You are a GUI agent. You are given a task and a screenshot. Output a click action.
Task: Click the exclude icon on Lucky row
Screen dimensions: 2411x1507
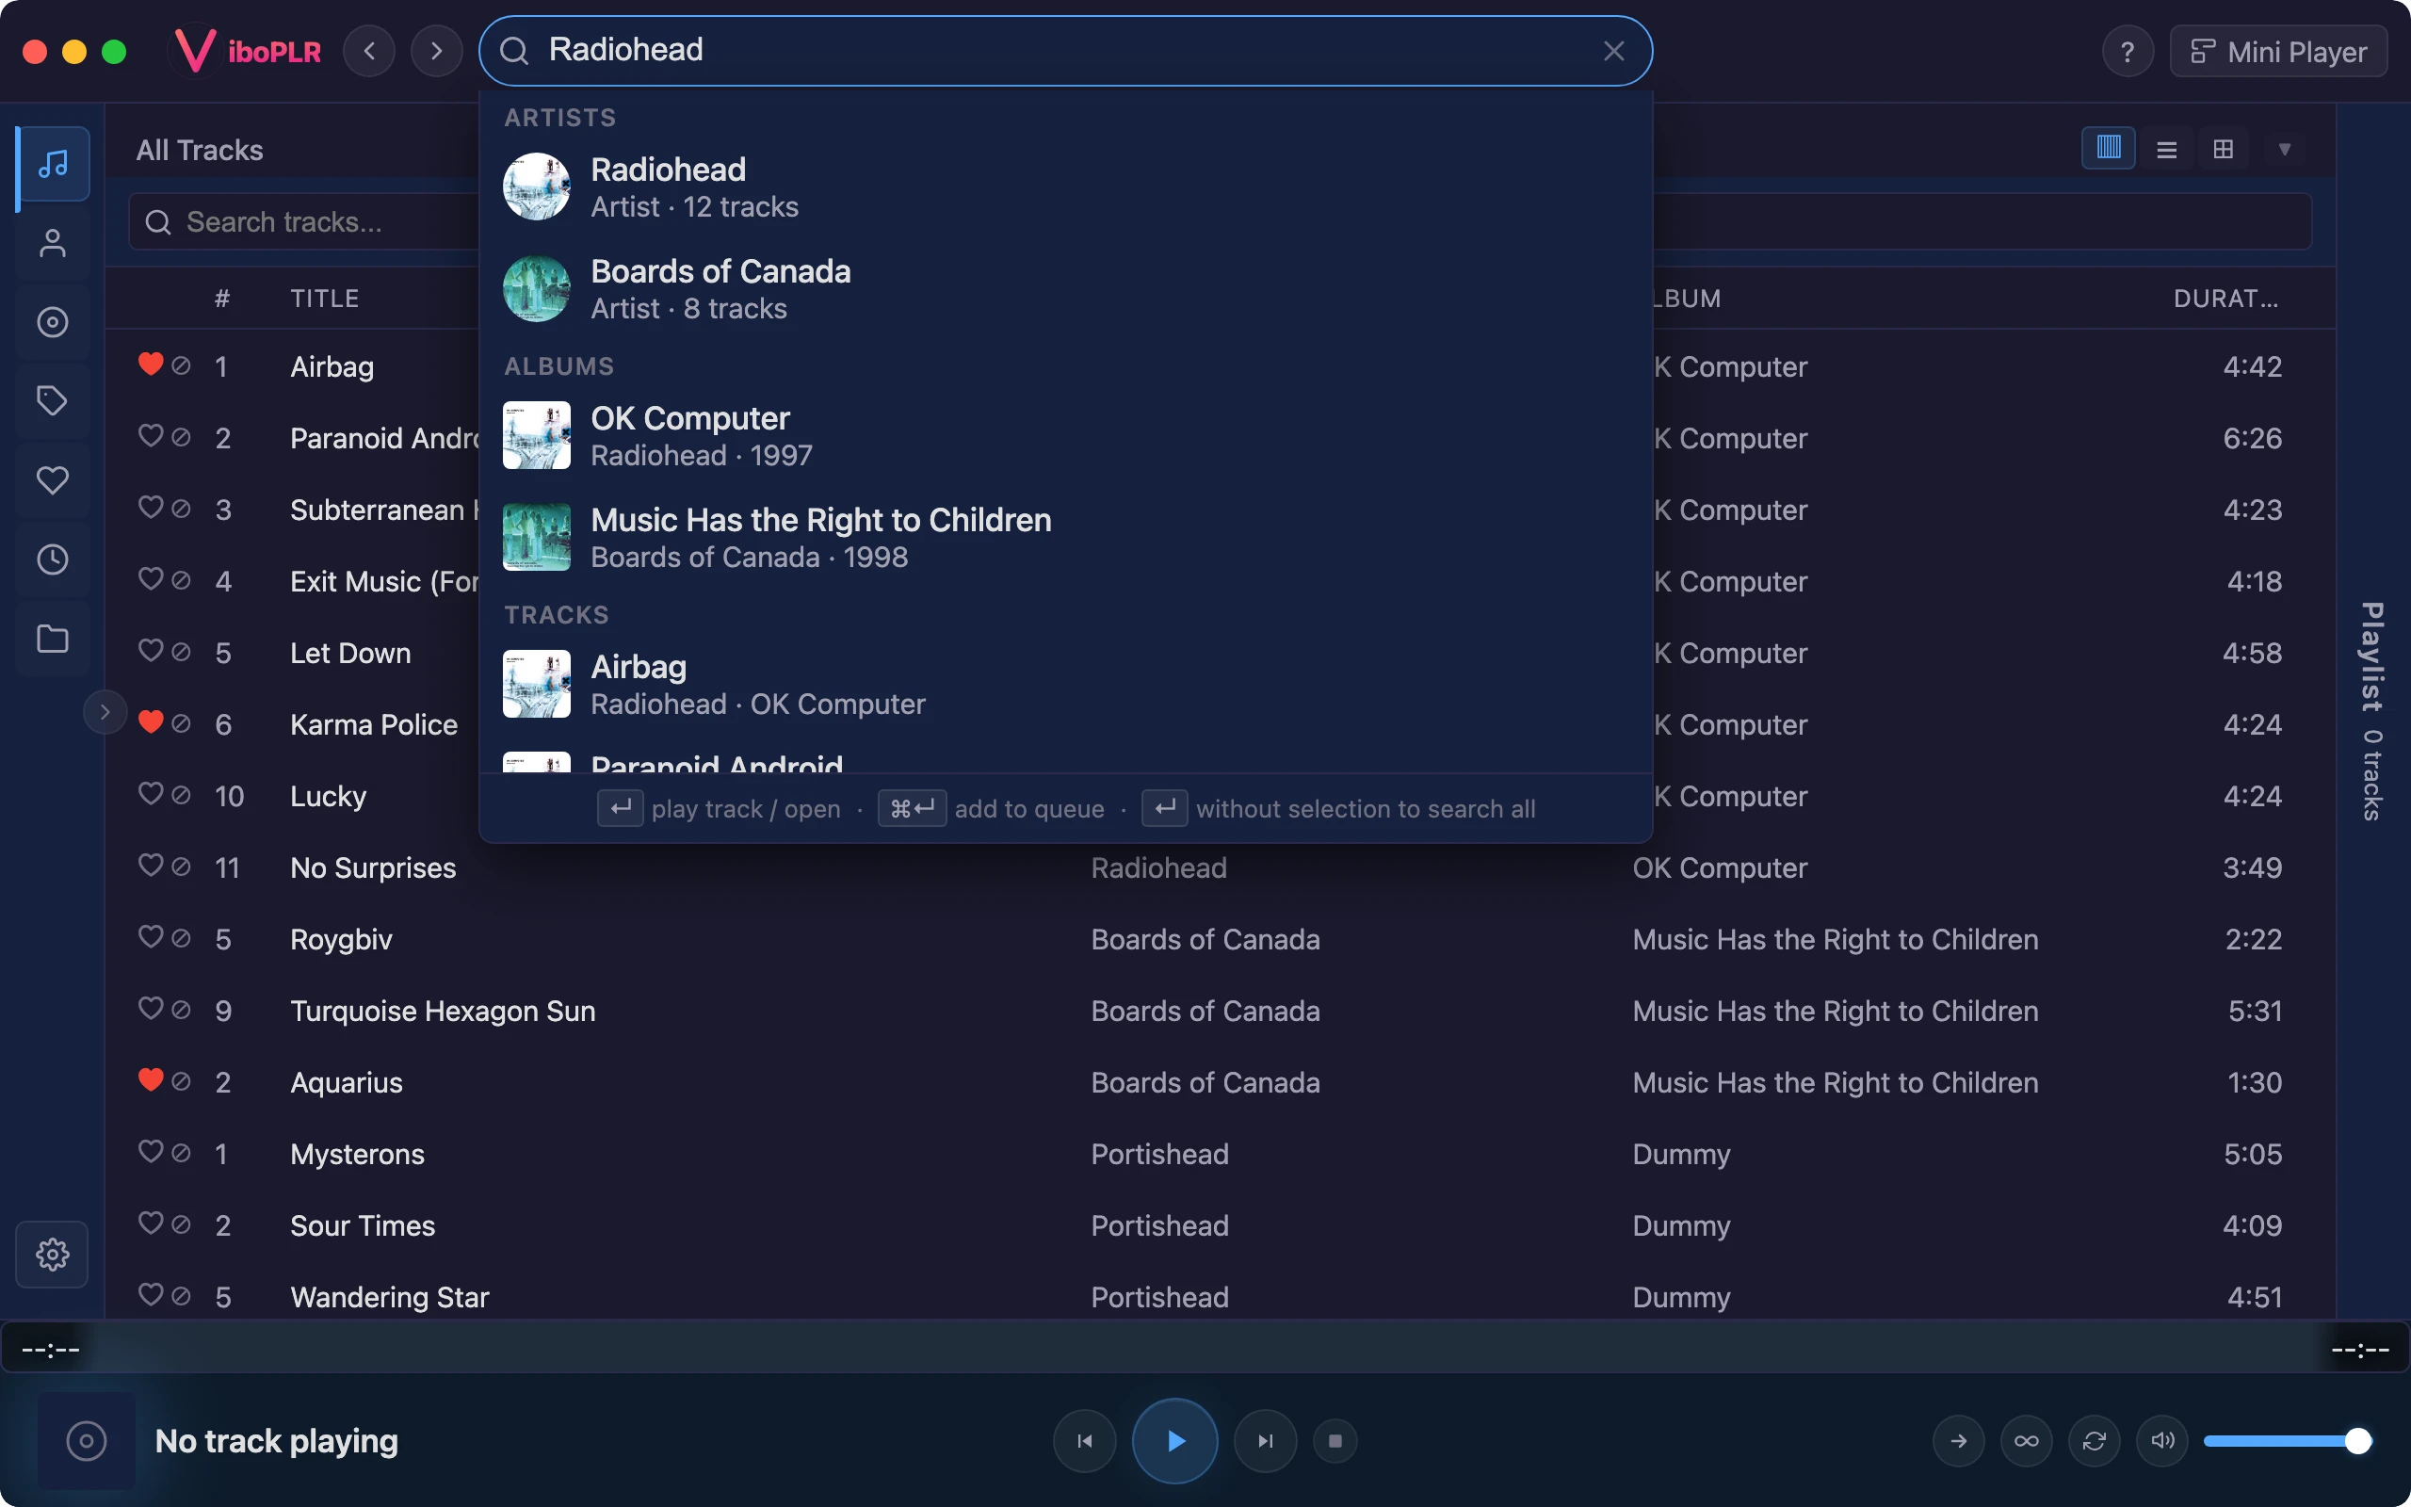pyautogui.click(x=182, y=795)
